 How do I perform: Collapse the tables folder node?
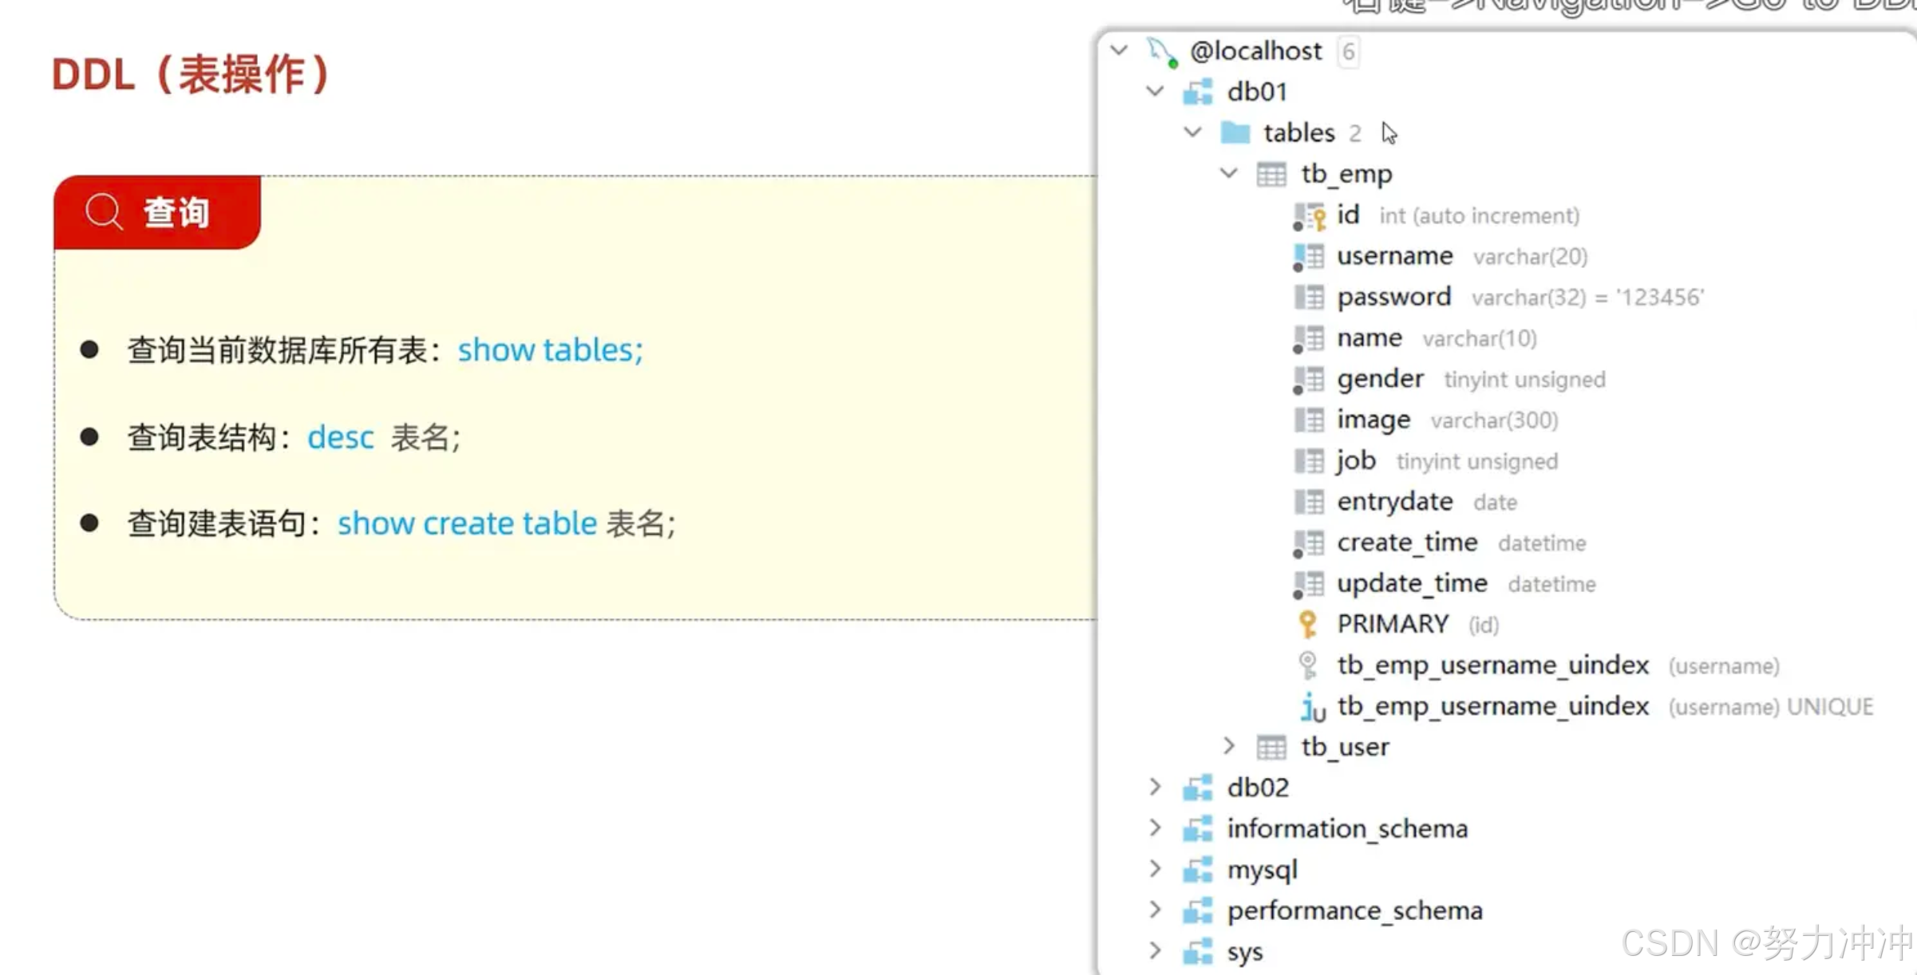[1192, 132]
